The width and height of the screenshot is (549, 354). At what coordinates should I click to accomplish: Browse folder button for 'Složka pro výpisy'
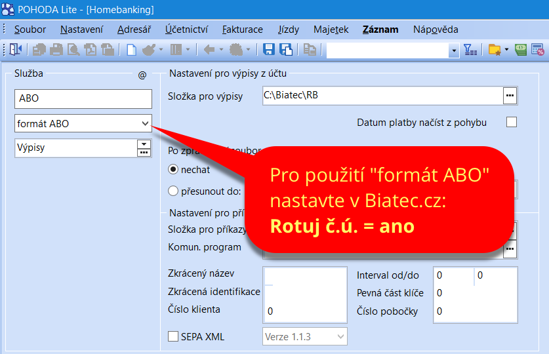click(x=510, y=96)
